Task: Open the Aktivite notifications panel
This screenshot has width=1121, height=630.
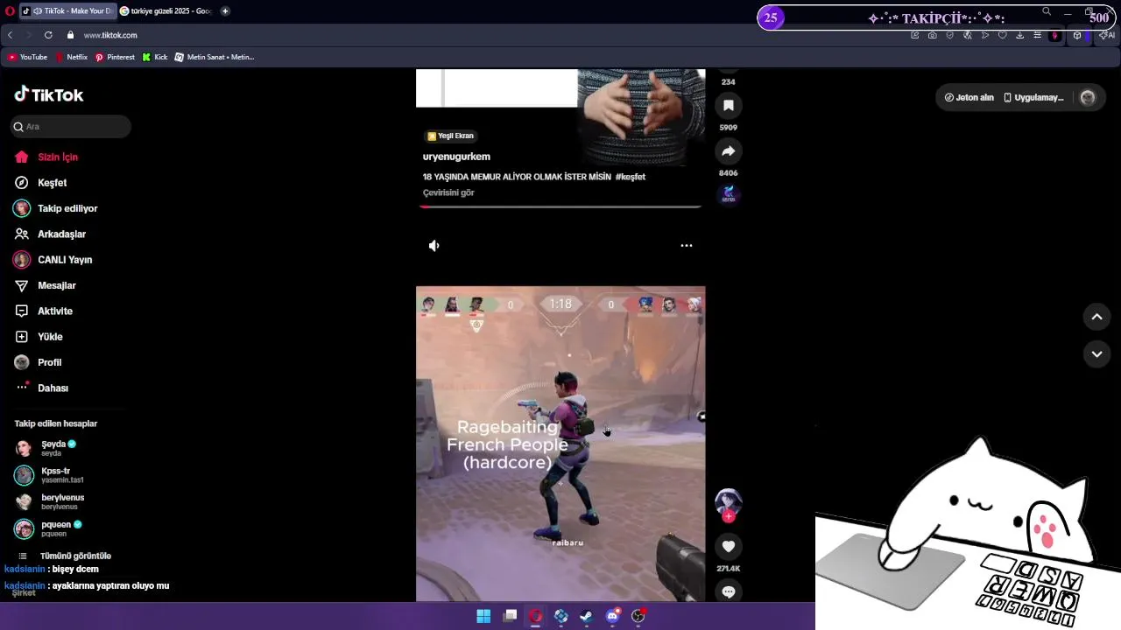Action: (x=43, y=311)
